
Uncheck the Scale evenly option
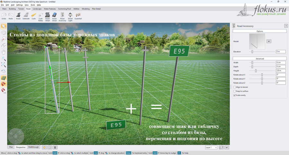pyautogui.click(x=234, y=95)
